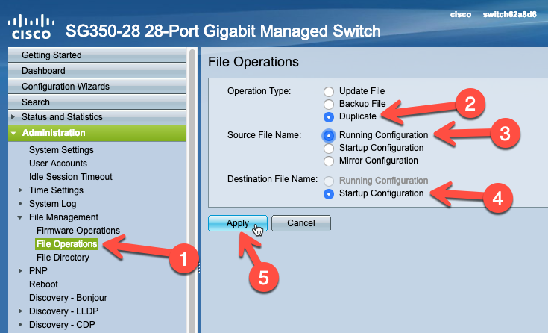Choose Running Configuration as source file
This screenshot has width=548, height=333.
click(x=329, y=135)
